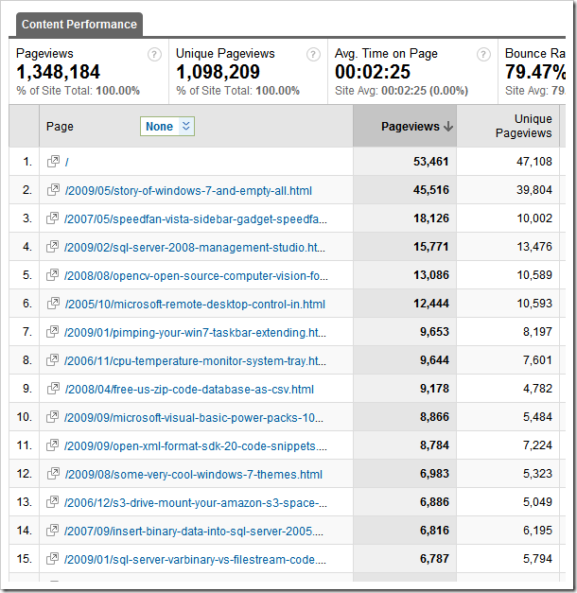Click external icon next to free-us-zip-code-database
577x593 pixels.
(x=54, y=389)
